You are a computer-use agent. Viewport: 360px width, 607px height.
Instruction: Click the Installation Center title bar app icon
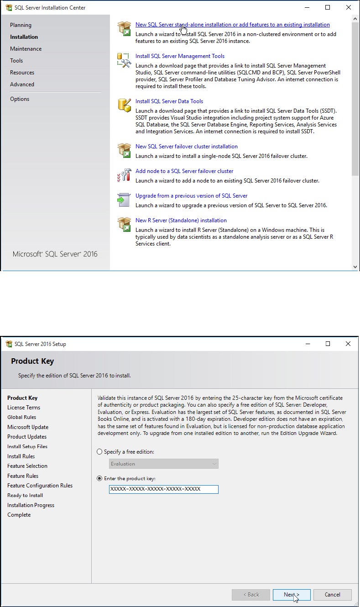(x=9, y=7)
